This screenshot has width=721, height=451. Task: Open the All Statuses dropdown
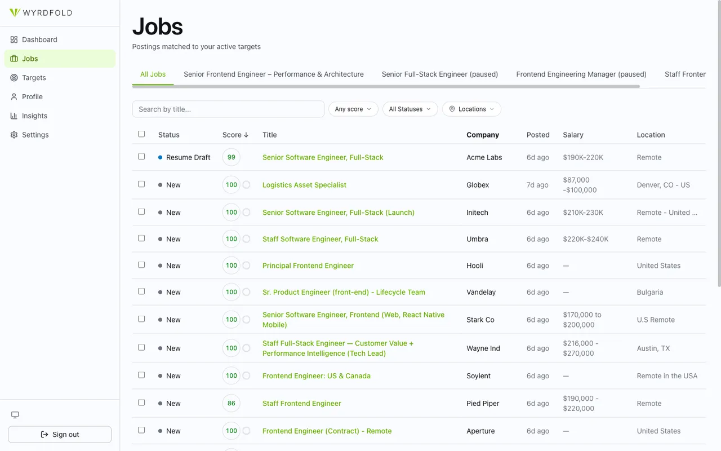tap(410, 109)
